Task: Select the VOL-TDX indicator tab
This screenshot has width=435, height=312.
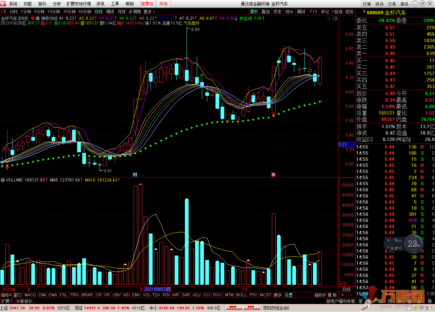Action: (x=152, y=295)
